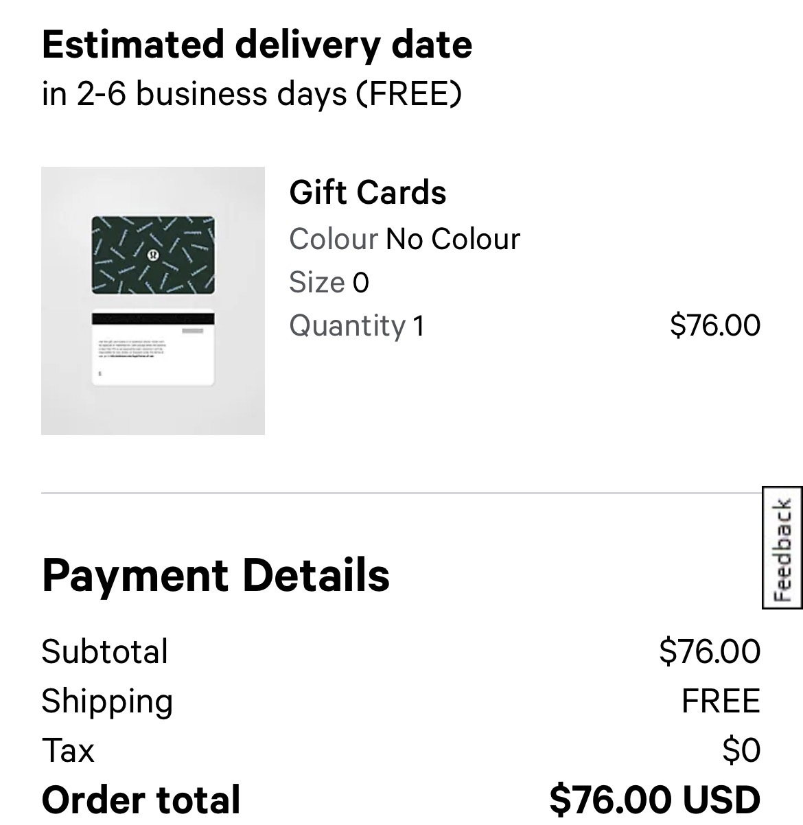
Task: Click the Gift Cards product title
Action: 368,192
